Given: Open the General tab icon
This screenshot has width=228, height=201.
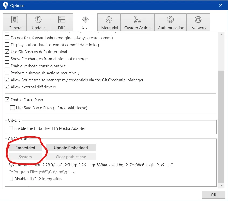Looking at the screenshot, I should coord(15,19).
